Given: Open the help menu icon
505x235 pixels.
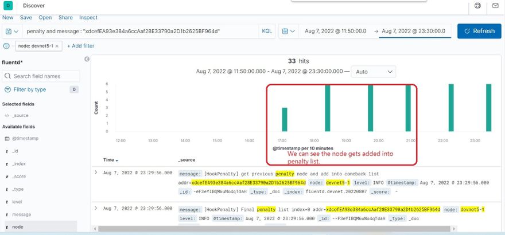Looking at the screenshot, I should pos(477,6).
